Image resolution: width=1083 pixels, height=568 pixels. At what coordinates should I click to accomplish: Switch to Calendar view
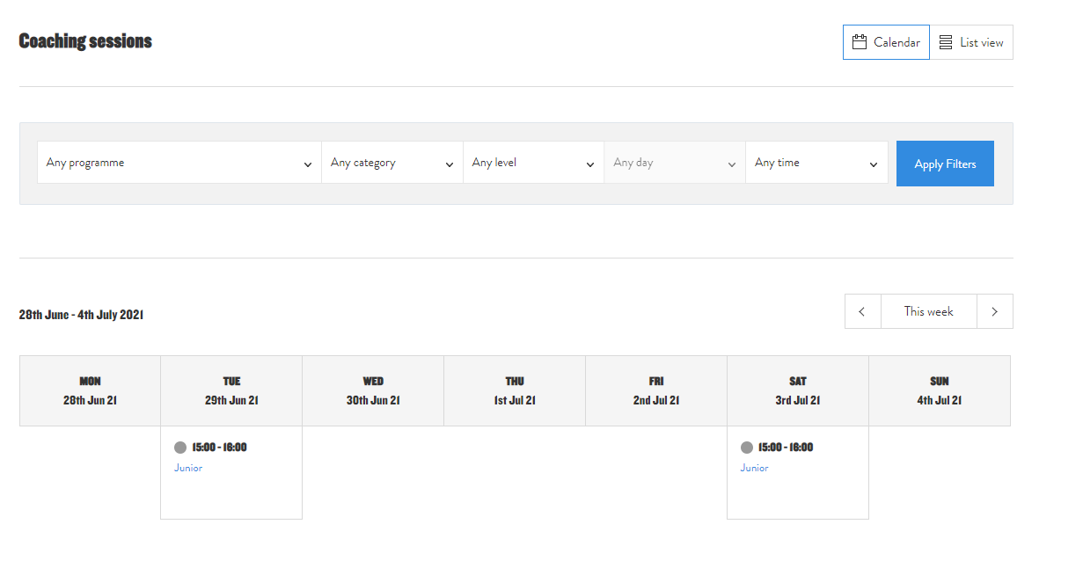pyautogui.click(x=886, y=42)
